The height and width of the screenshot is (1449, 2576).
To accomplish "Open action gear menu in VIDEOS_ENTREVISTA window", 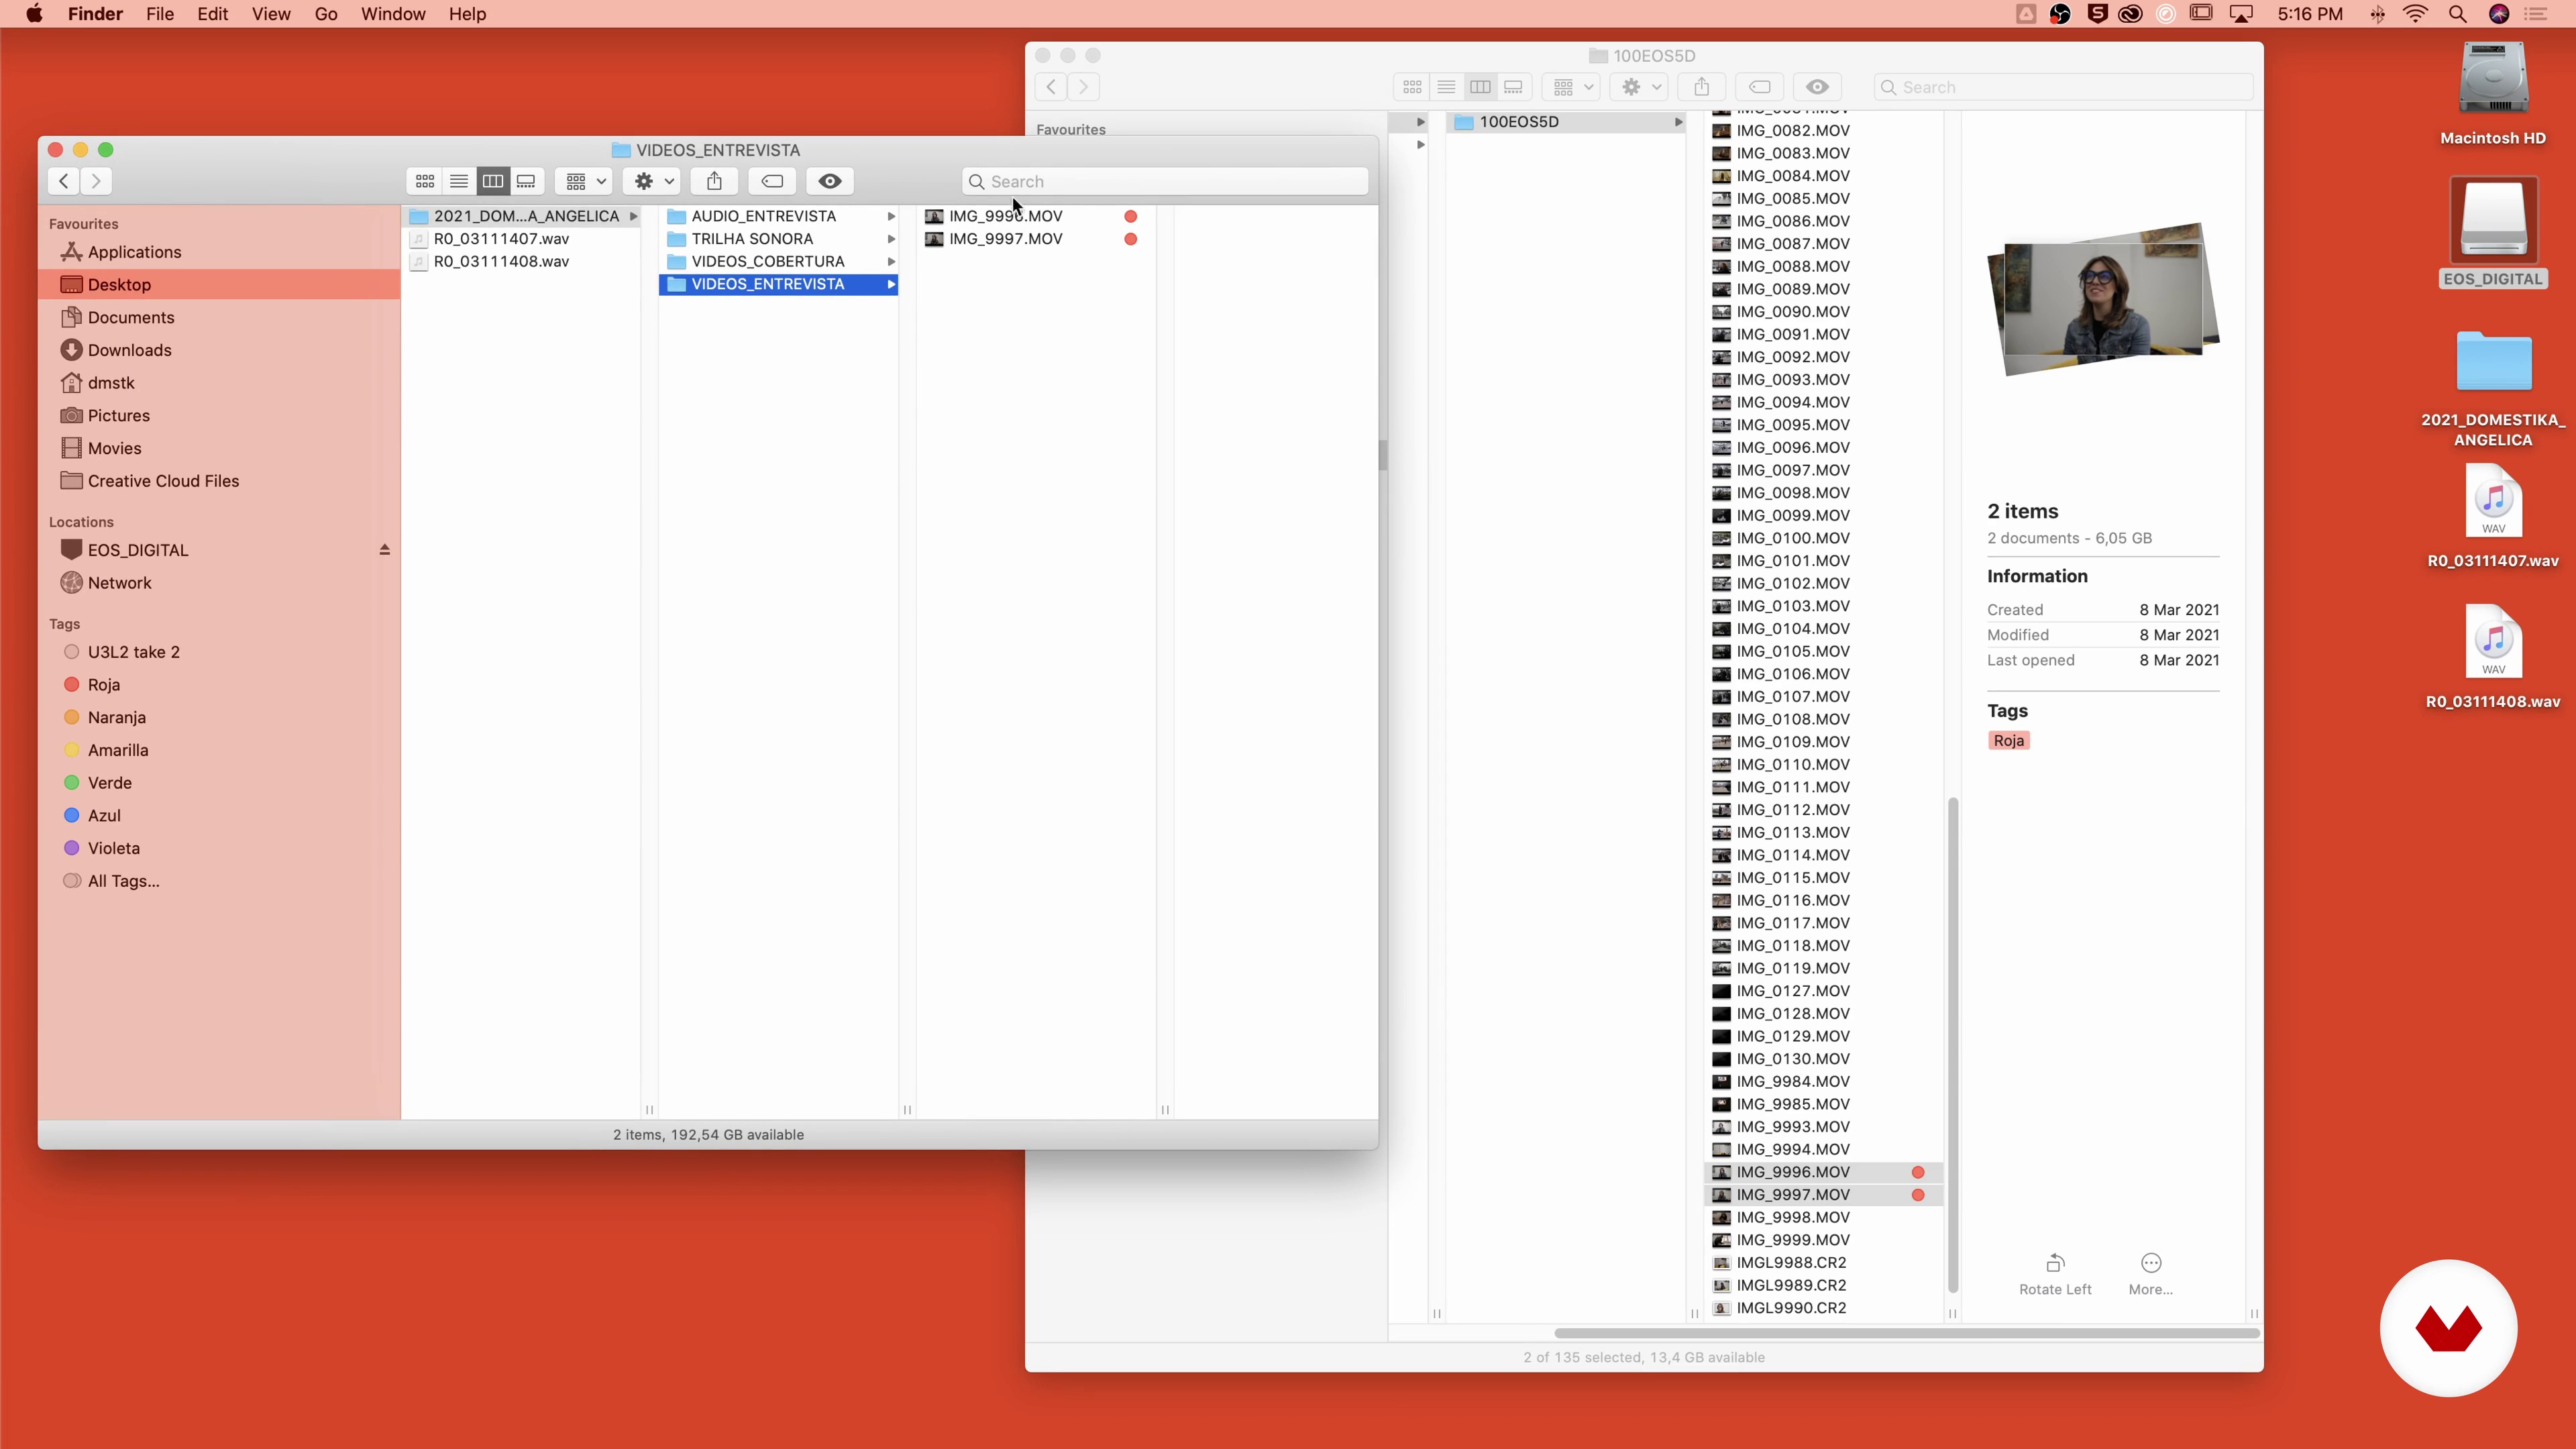I will (653, 181).
